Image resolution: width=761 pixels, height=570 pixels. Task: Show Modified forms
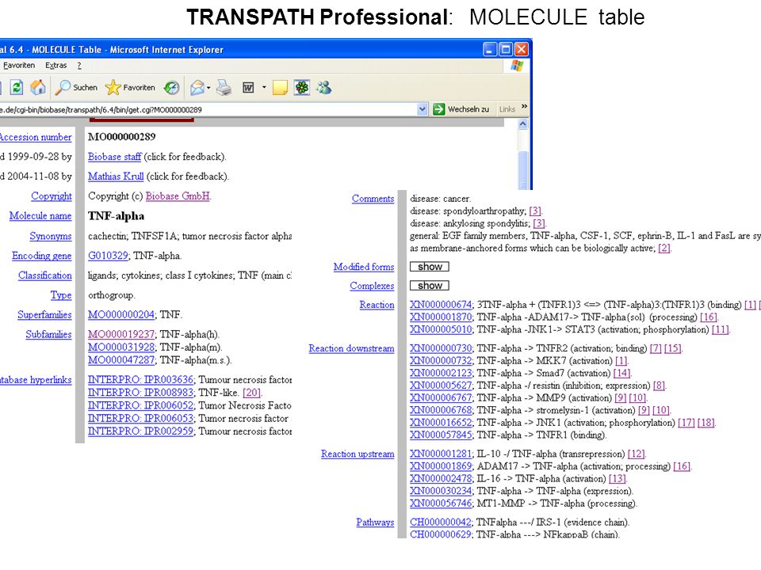click(x=430, y=267)
